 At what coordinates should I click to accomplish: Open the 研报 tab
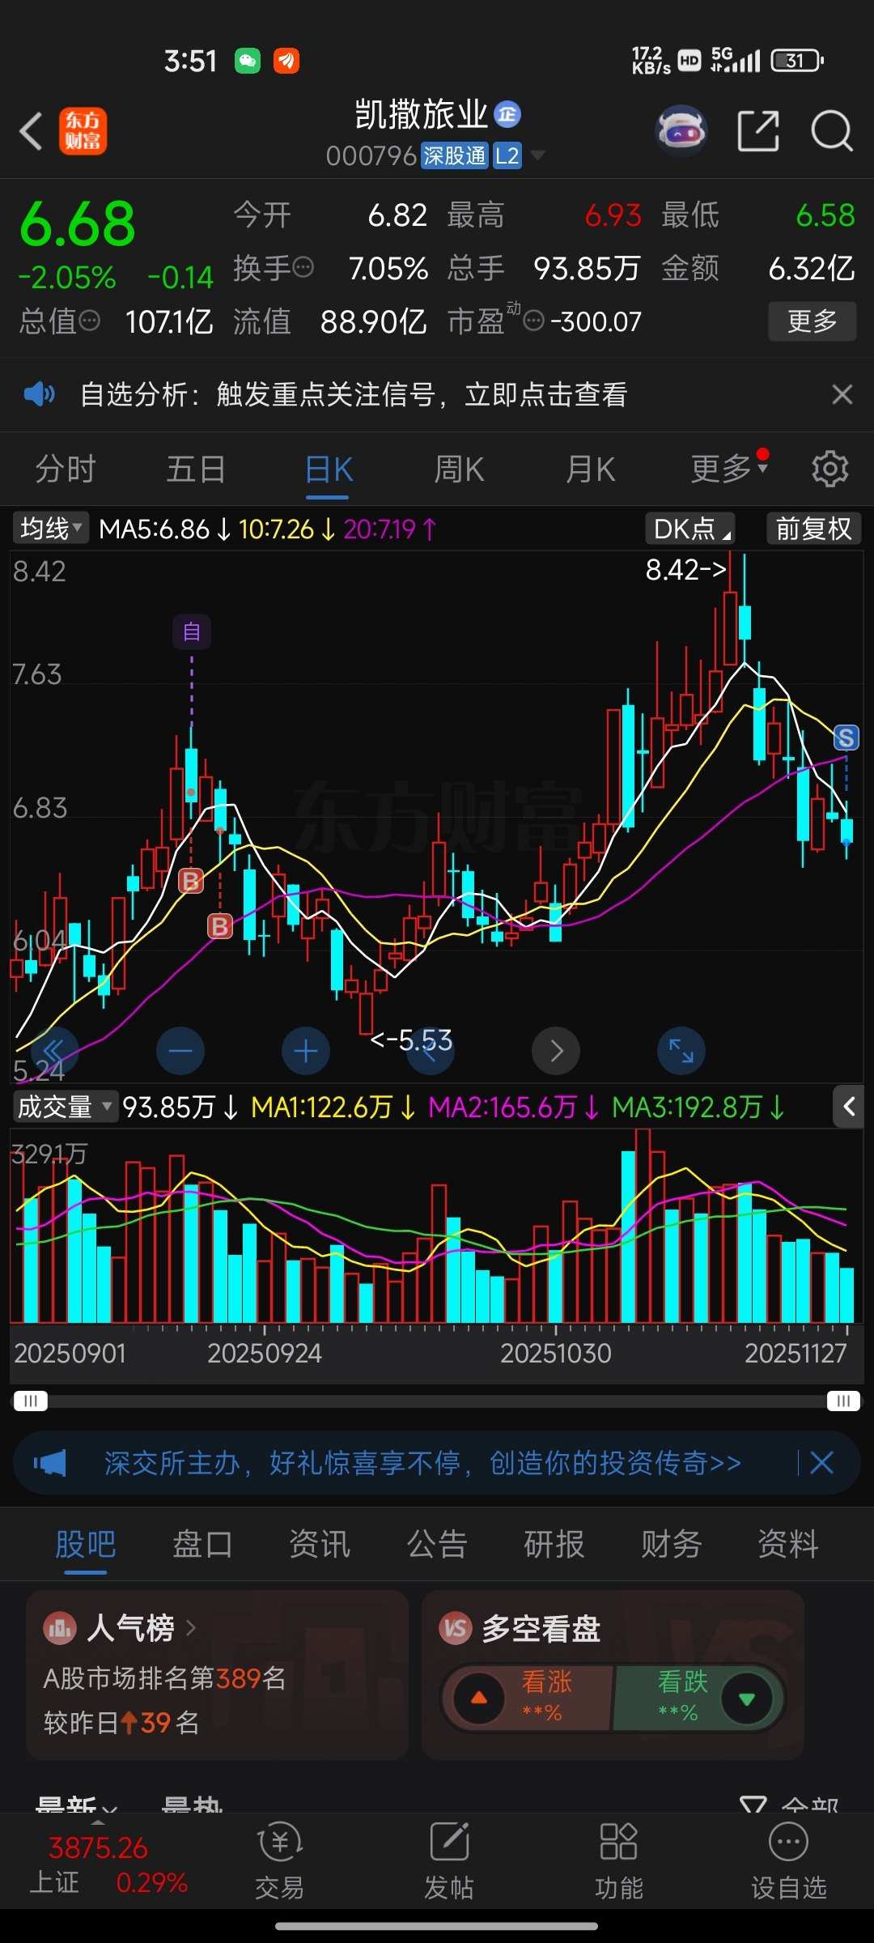pyautogui.click(x=554, y=1544)
